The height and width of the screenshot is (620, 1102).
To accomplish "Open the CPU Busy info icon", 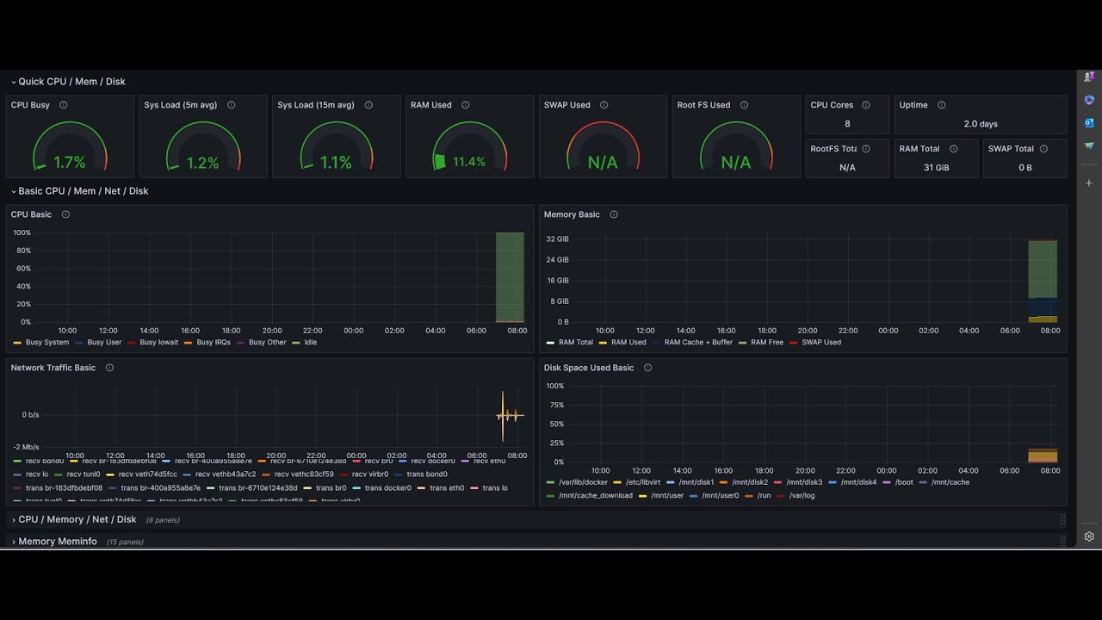I will pos(64,105).
